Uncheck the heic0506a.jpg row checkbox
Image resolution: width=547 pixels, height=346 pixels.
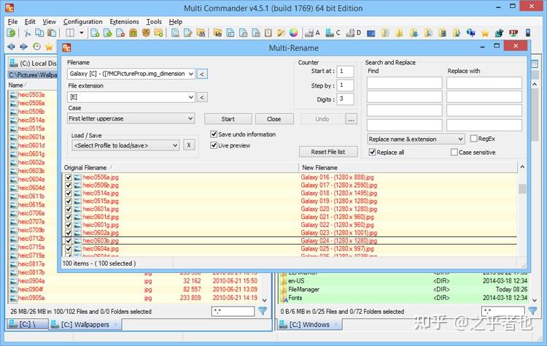tap(69, 177)
